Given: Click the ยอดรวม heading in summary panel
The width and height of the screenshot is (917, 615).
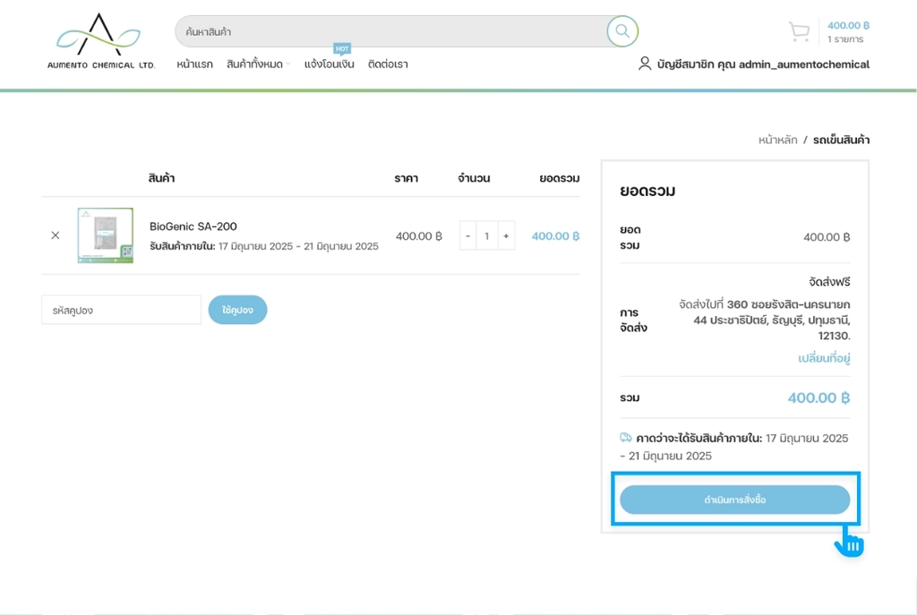Looking at the screenshot, I should (647, 192).
